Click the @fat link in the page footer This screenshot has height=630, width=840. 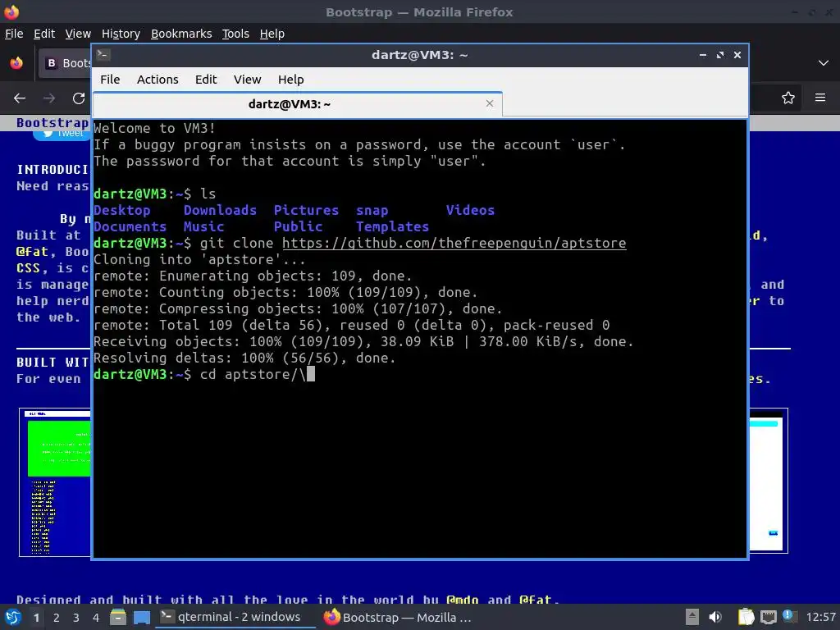(536, 600)
